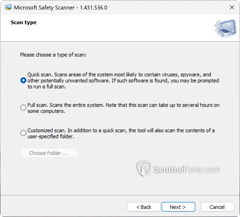Choose the Customized scan radio option

point(23,133)
